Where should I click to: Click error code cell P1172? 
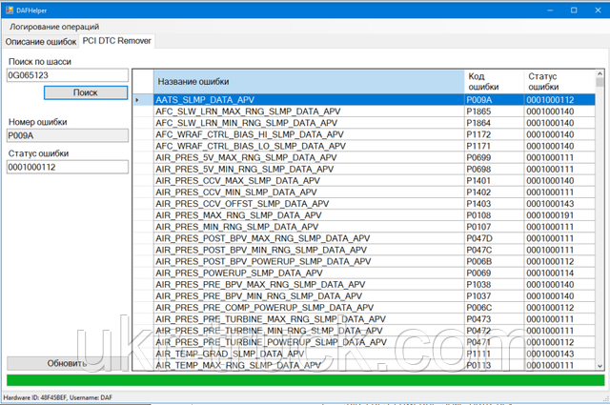tap(494, 134)
